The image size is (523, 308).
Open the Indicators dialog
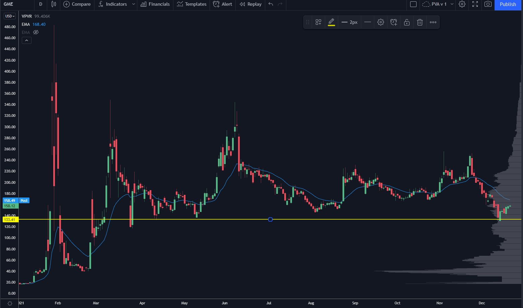point(113,4)
